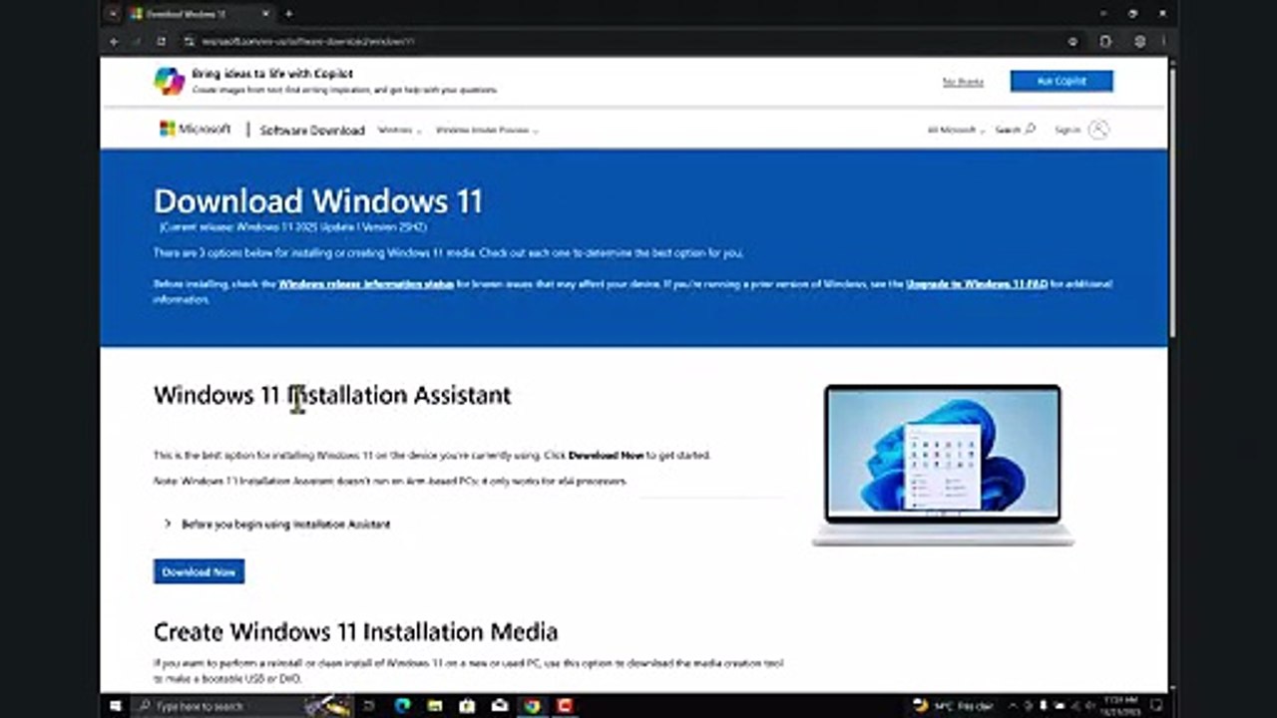Open the Mail app from the taskbar
The image size is (1277, 718).
coord(500,706)
